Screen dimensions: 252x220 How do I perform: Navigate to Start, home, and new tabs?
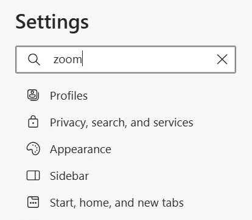(x=117, y=202)
